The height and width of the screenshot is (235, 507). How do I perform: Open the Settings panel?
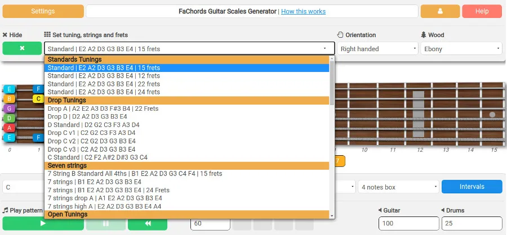(43, 11)
